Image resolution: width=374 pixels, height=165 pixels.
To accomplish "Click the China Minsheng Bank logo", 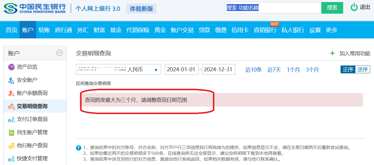I will coord(35,8).
